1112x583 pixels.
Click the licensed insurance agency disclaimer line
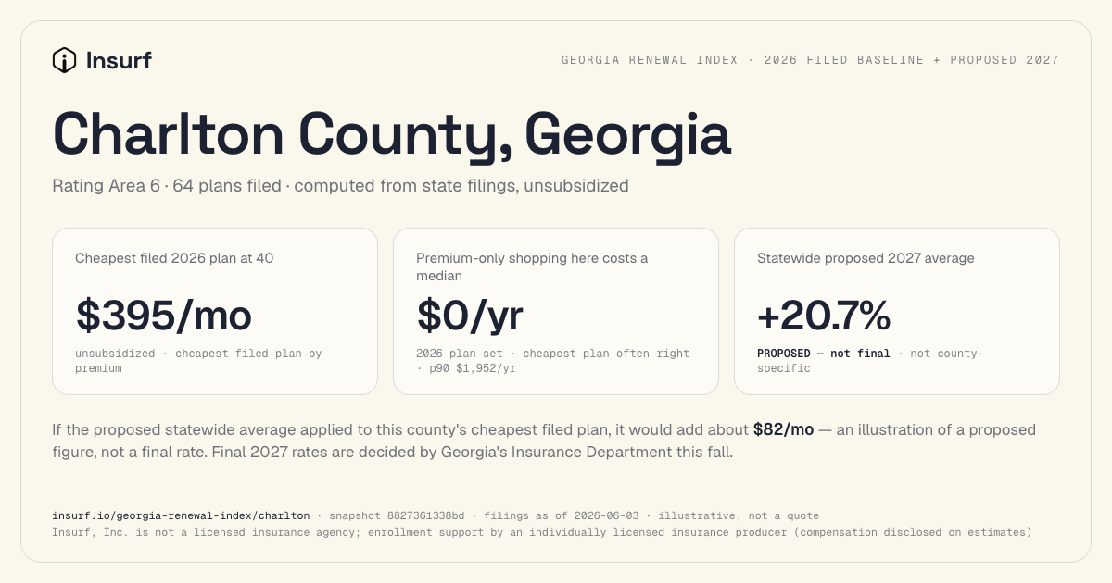541,532
